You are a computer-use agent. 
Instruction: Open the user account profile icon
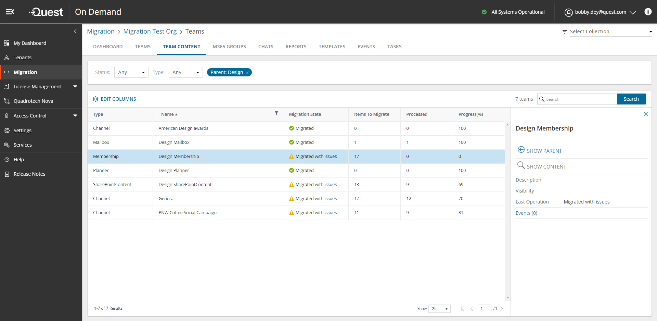point(568,12)
